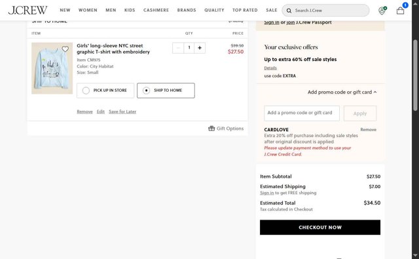Edit the T-shirt item
Viewport: 419px width, 259px height.
[100, 111]
